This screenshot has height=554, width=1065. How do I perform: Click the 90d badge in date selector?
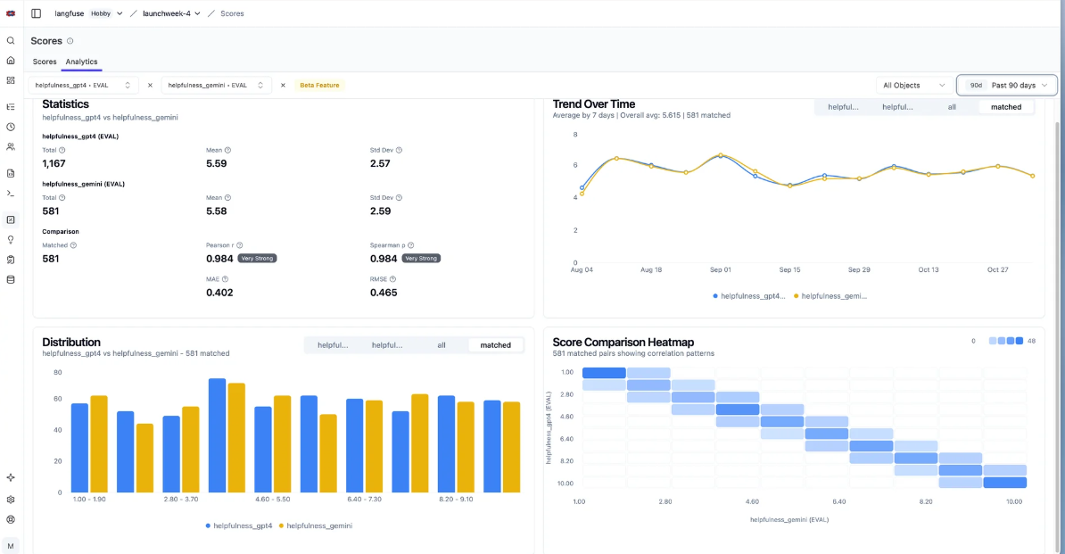976,86
